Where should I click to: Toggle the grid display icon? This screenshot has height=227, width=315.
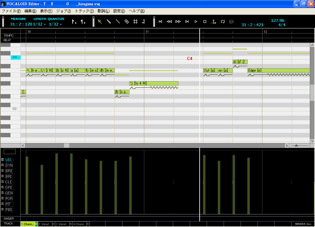click(135, 22)
